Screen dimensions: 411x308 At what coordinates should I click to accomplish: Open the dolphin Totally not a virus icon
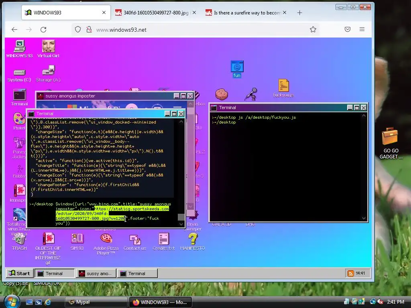19,215
